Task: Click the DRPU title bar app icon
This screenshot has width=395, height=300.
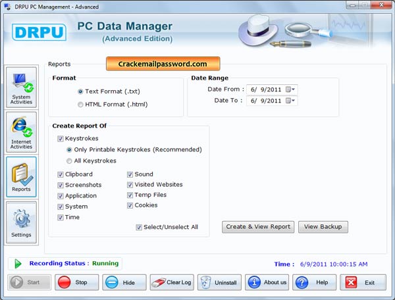Action: 7,7
